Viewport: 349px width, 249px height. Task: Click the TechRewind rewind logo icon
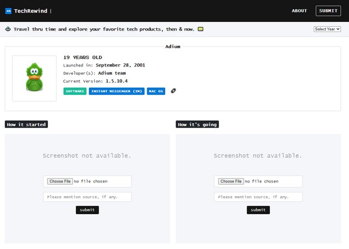(8, 11)
